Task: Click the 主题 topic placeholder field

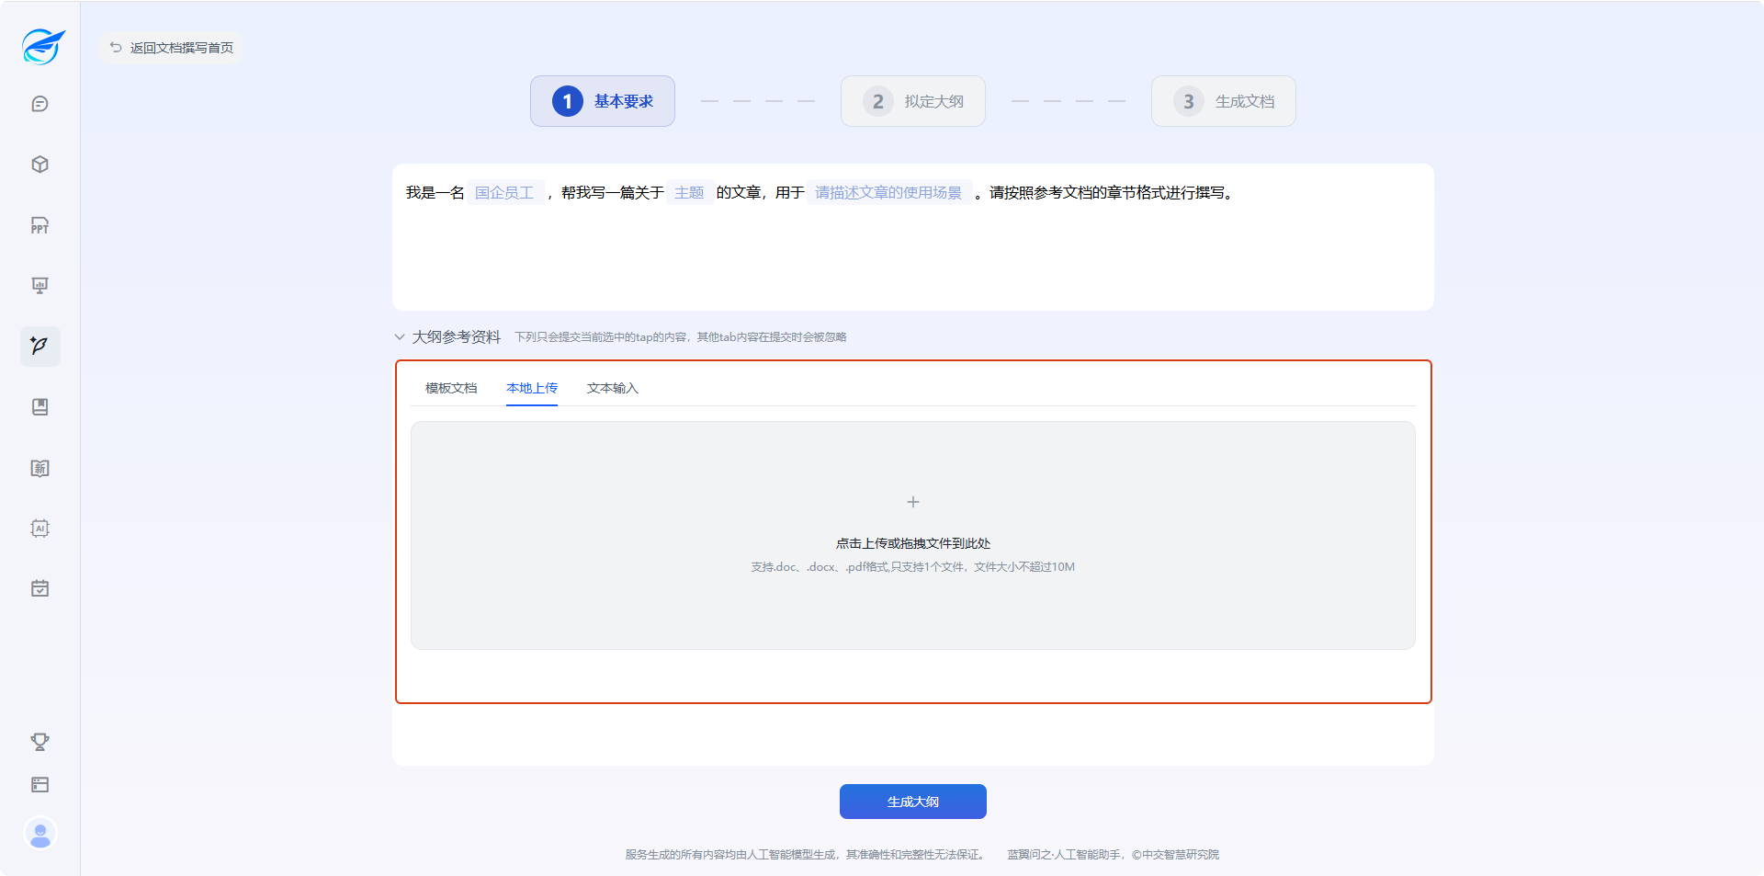Action: coord(689,192)
